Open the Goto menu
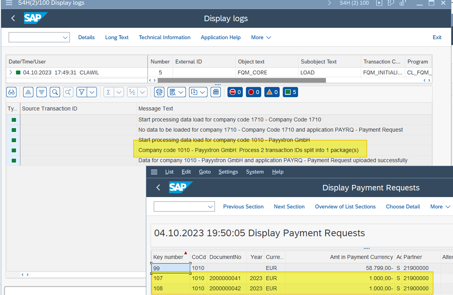453x295 pixels. click(204, 172)
